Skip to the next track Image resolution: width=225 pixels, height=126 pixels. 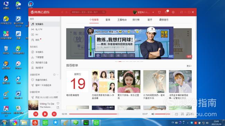54,114
